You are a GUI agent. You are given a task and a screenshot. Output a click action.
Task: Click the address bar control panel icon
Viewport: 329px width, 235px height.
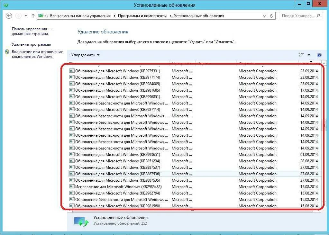click(41, 16)
